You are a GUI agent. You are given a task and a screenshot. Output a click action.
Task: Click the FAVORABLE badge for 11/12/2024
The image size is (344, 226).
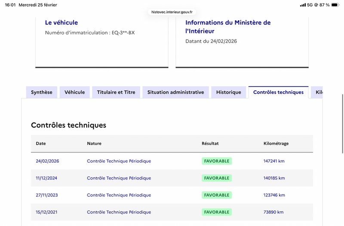(x=217, y=178)
